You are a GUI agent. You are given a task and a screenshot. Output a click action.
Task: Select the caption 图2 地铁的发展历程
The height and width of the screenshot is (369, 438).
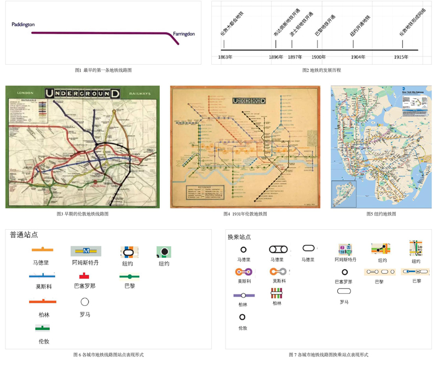coord(321,70)
